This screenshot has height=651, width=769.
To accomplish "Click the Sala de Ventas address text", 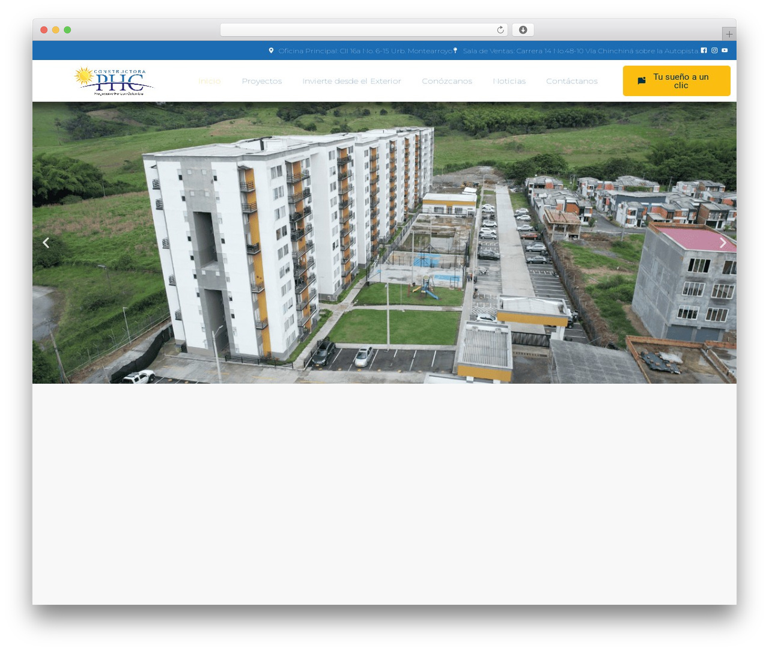I will pos(580,51).
